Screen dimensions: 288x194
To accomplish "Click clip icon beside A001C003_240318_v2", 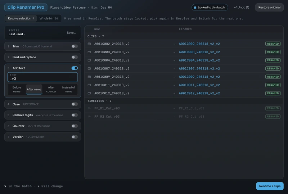I will [x=89, y=52].
